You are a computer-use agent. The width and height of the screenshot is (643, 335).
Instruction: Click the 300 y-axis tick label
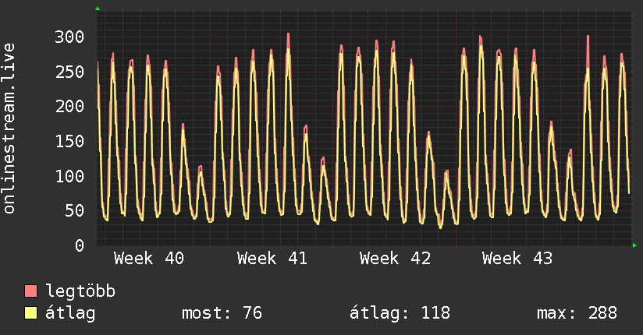pyautogui.click(x=69, y=37)
